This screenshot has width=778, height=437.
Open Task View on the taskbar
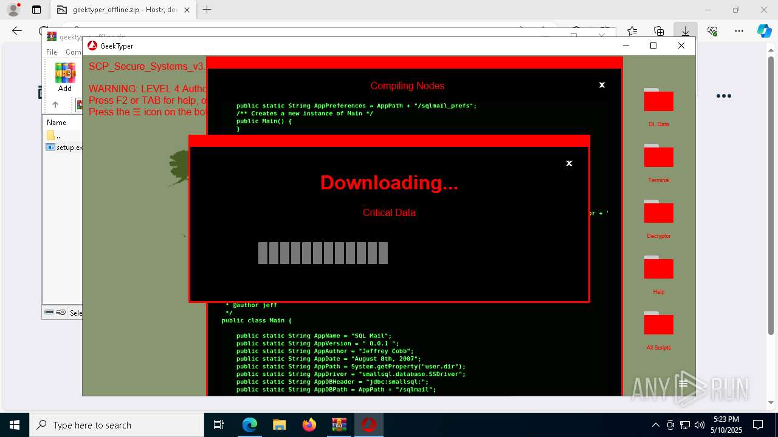pos(219,425)
